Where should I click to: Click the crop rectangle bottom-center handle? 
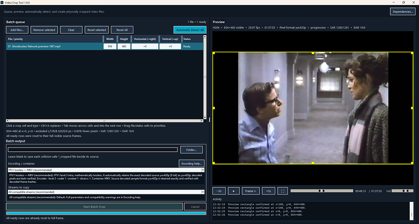313,163
